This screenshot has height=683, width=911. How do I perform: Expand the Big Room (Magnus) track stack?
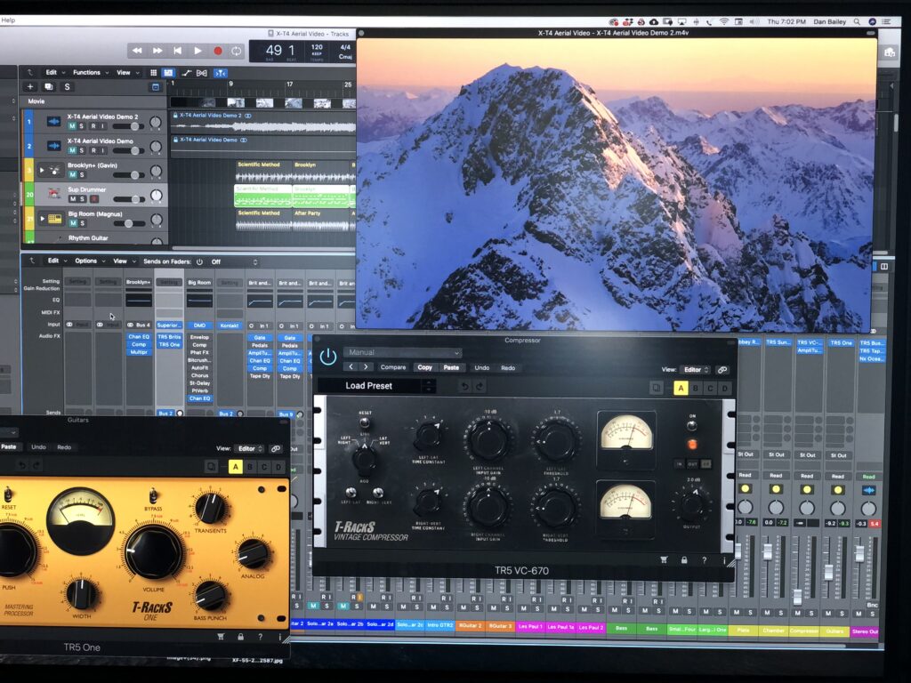point(42,219)
